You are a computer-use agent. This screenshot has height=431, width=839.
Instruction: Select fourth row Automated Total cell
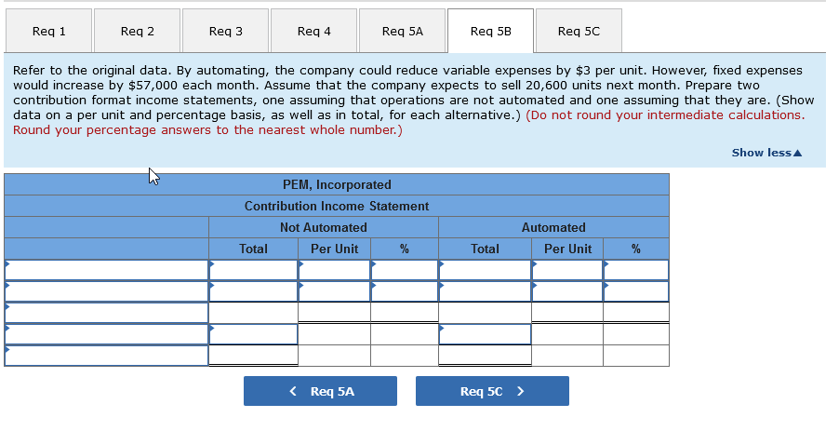pos(485,334)
